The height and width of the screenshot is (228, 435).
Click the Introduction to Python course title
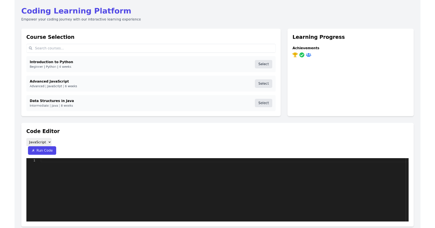coord(51,62)
